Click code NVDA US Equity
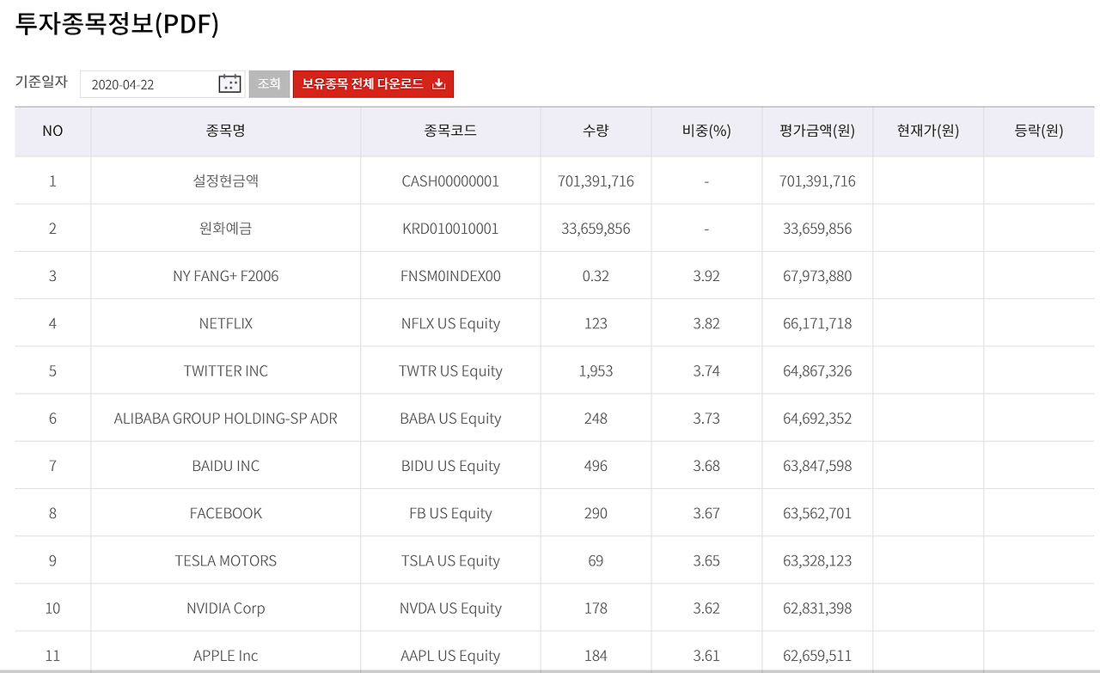This screenshot has width=1100, height=673. tap(450, 609)
